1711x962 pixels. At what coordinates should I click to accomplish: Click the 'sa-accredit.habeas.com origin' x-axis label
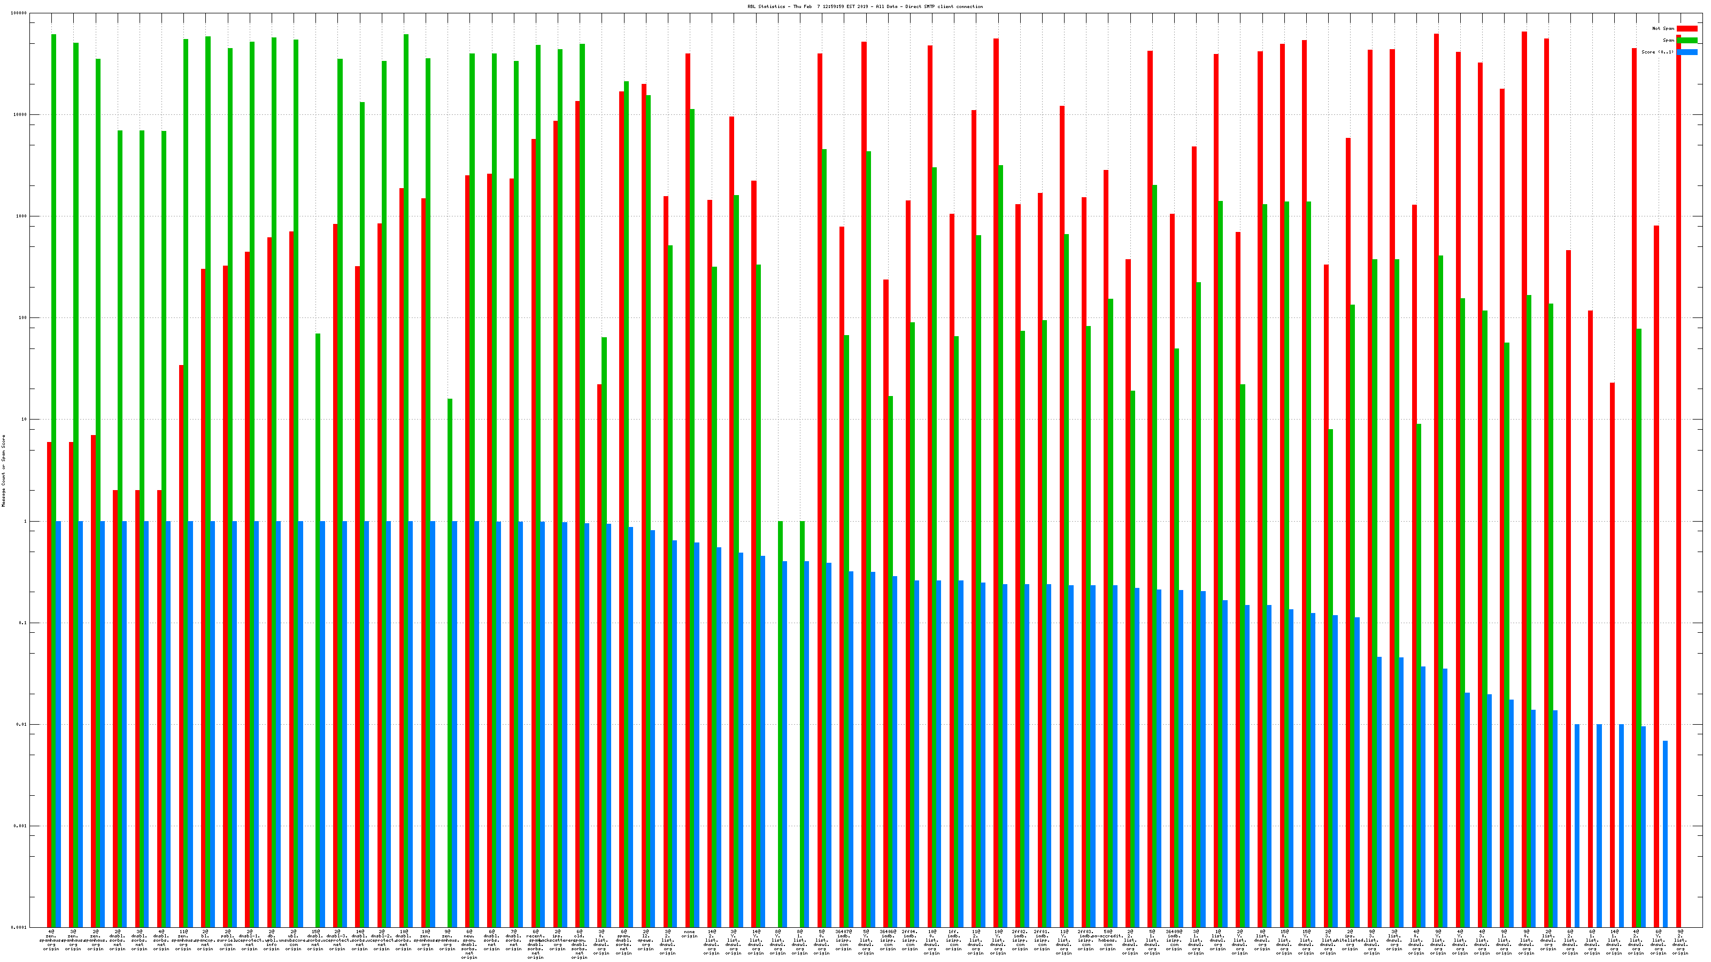point(1107,940)
